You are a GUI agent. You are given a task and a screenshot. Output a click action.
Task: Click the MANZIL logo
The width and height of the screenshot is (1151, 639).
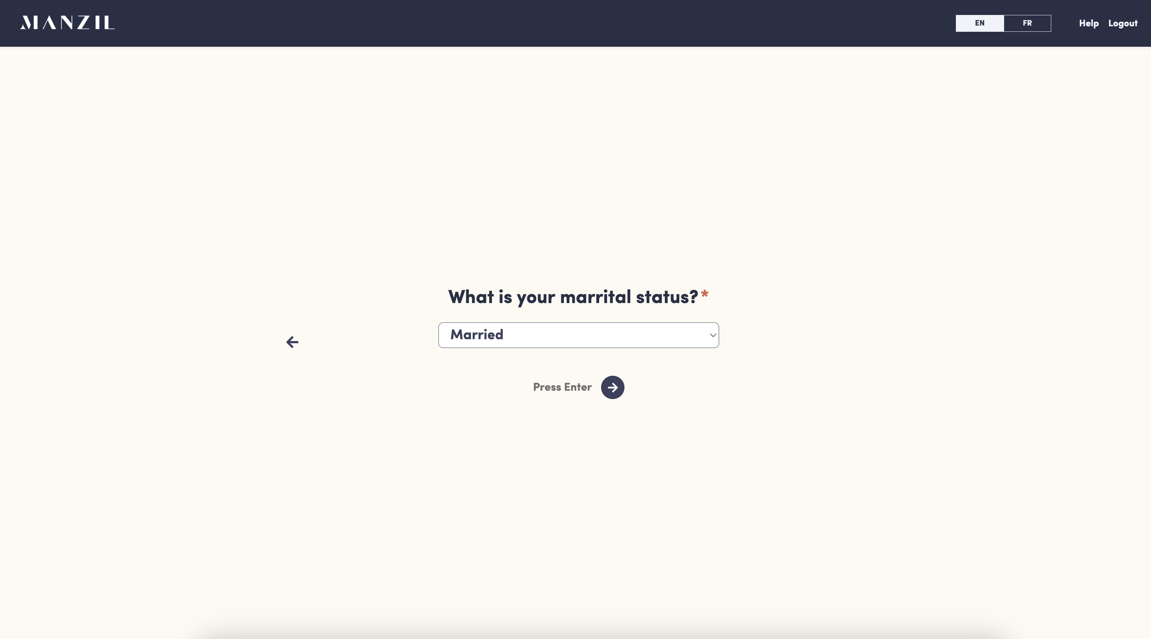coord(67,23)
